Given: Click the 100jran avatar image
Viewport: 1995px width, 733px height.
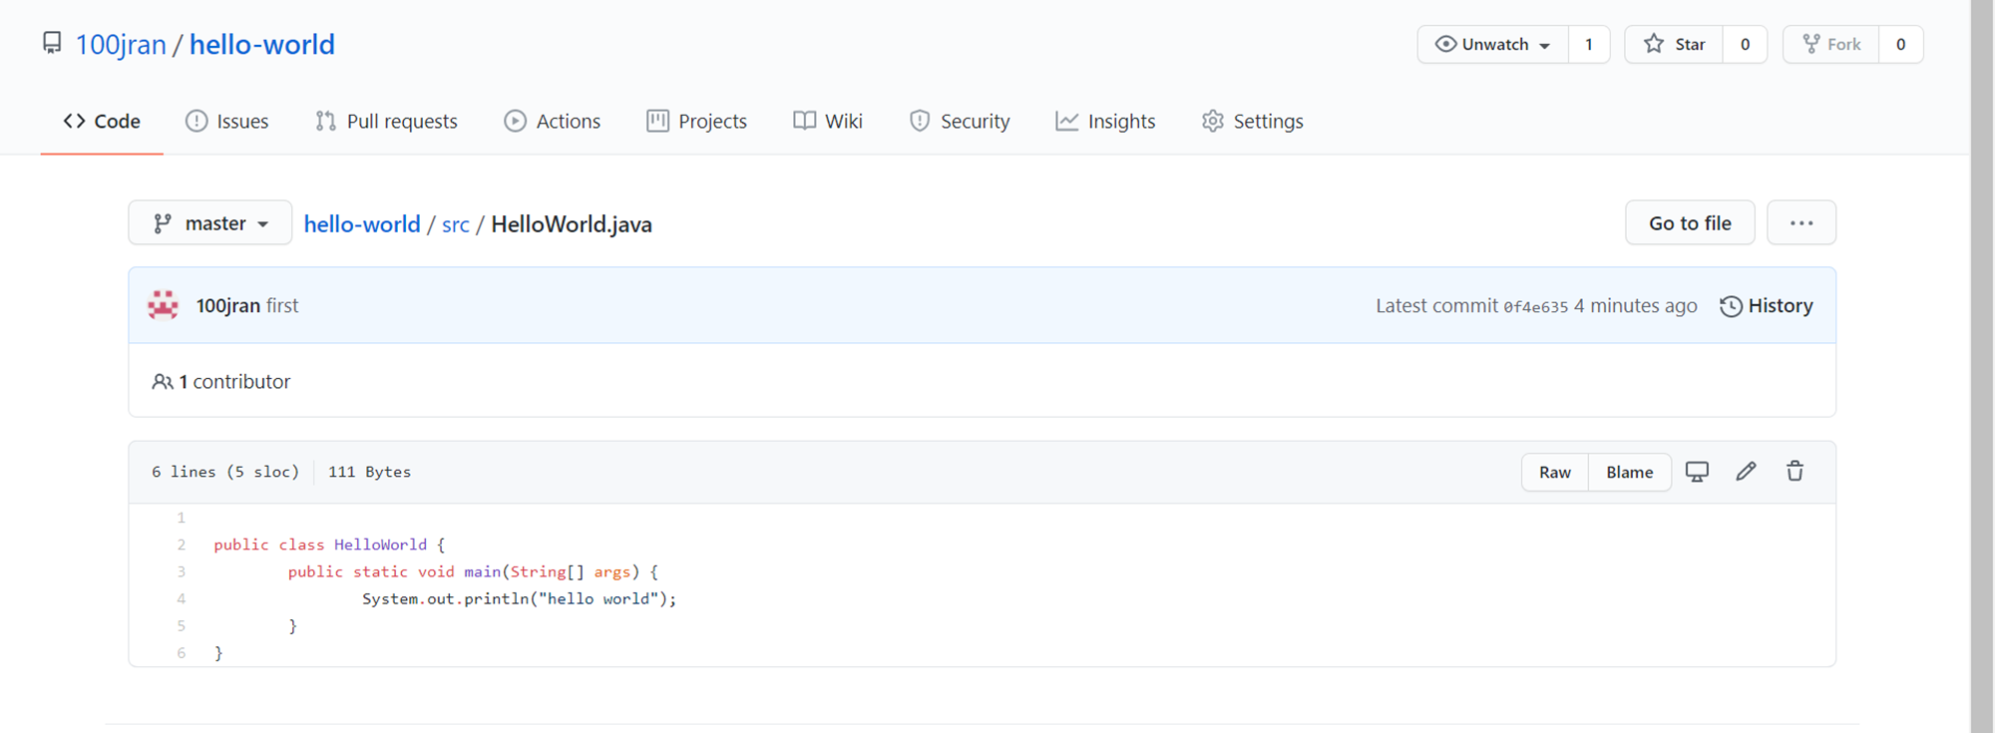Looking at the screenshot, I should (x=164, y=305).
